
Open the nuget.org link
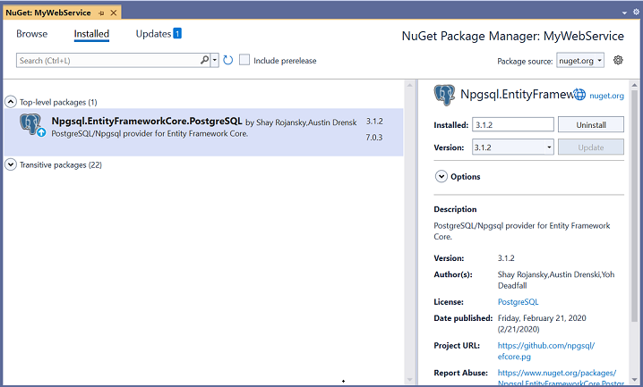(606, 96)
